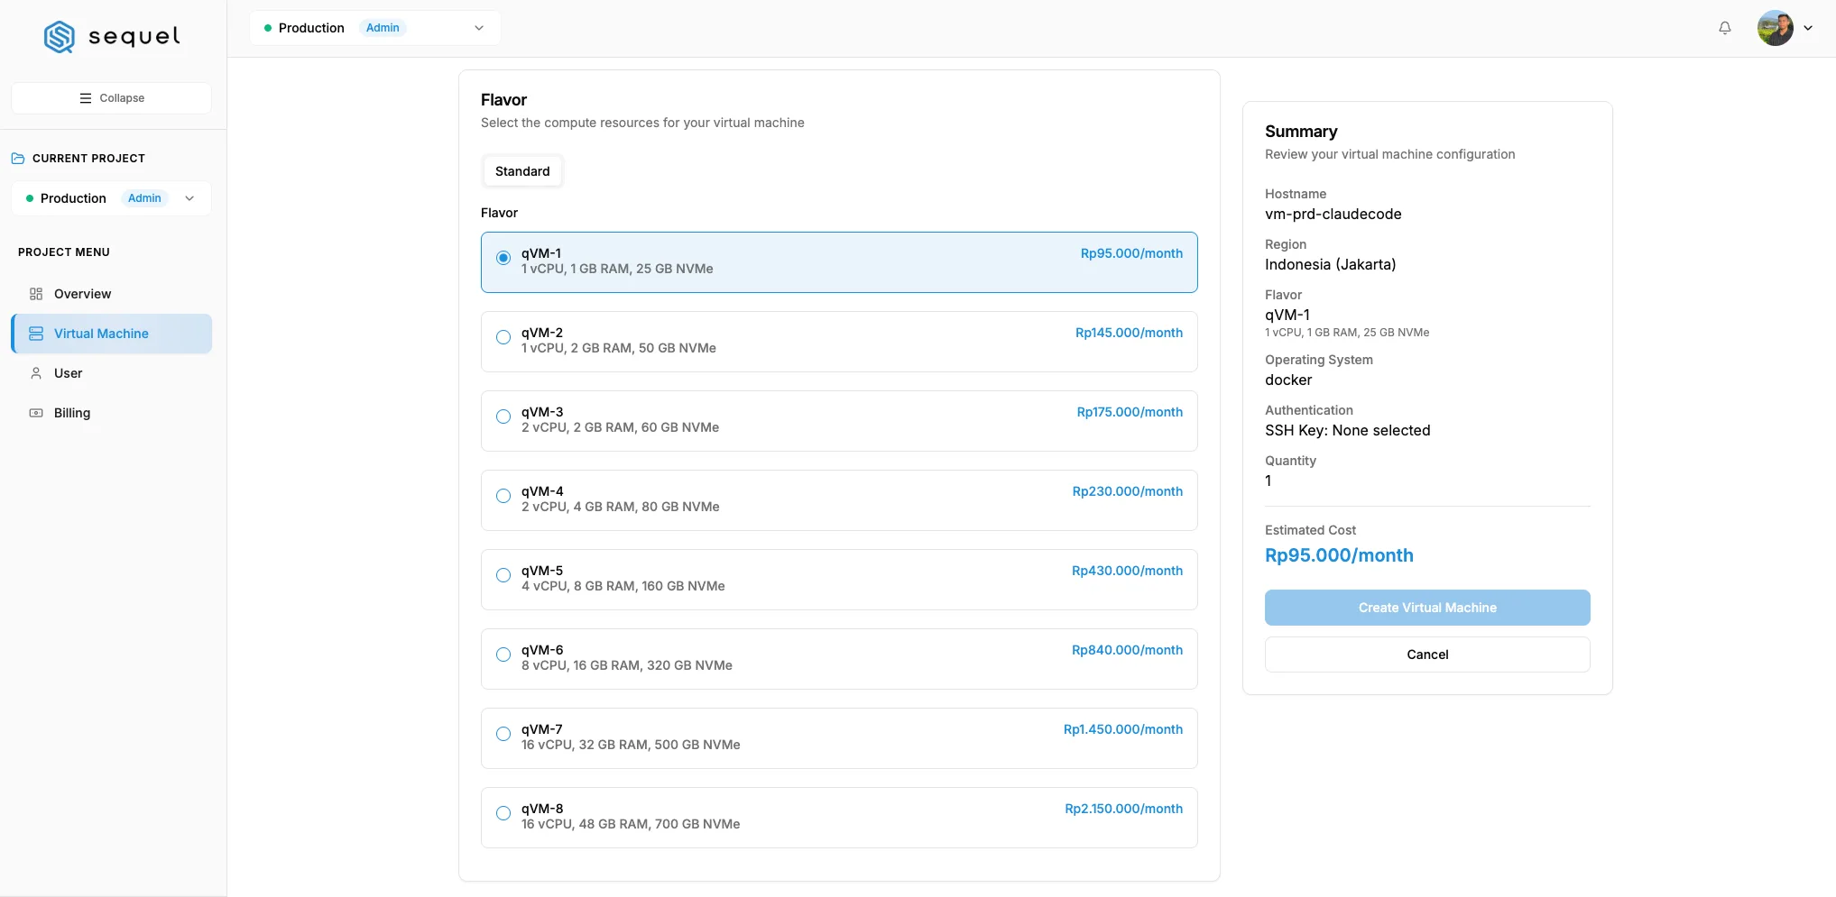Click the Virtual Machine server icon
Viewport: 1836px width, 897px height.
coord(36,334)
